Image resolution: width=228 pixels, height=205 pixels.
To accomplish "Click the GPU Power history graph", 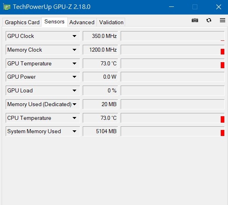I will [x=173, y=77].
